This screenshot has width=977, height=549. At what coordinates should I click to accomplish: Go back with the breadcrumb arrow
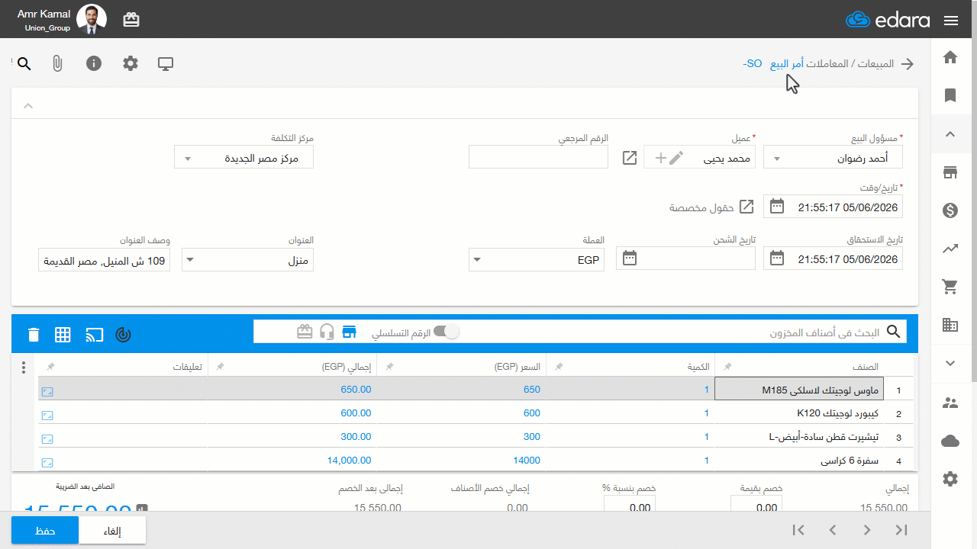point(908,64)
